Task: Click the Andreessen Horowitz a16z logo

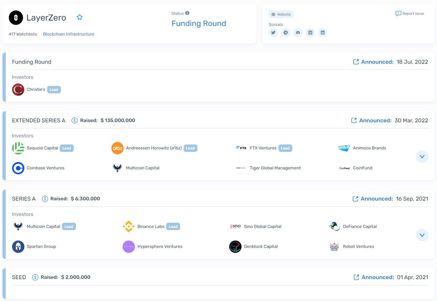Action: 117,148
